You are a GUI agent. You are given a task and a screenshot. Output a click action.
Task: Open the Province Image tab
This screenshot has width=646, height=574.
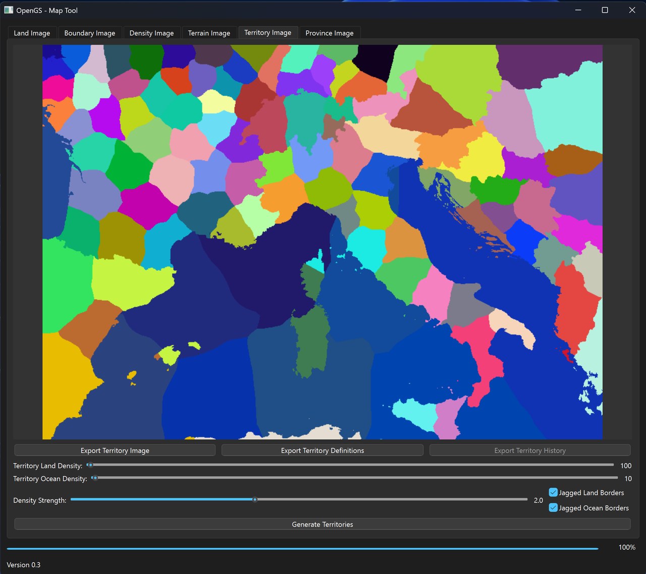pyautogui.click(x=330, y=32)
